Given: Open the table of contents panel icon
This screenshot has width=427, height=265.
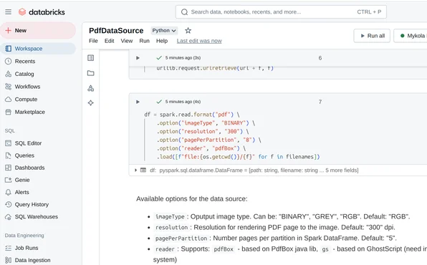Looking at the screenshot, I should [x=91, y=58].
